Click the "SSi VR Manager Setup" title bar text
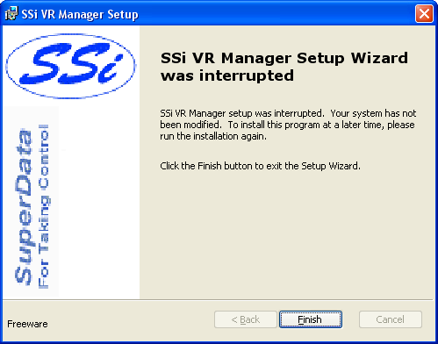This screenshot has height=344, width=438. click(x=80, y=14)
